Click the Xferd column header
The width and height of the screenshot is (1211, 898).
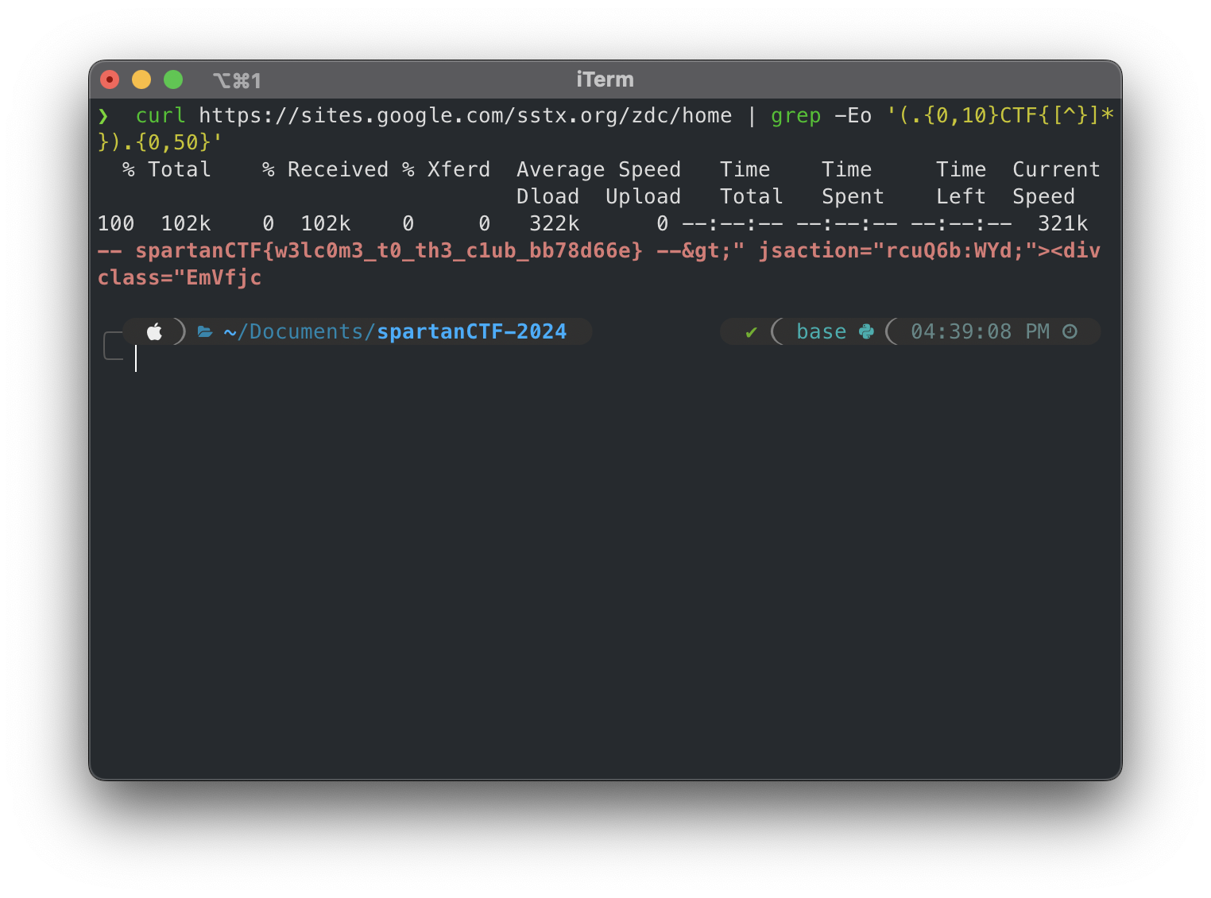[x=458, y=169]
